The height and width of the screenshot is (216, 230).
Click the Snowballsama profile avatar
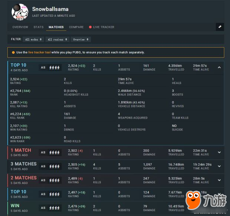20,12
